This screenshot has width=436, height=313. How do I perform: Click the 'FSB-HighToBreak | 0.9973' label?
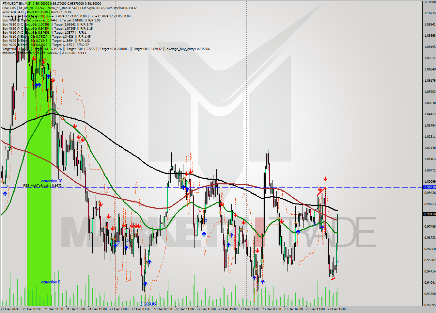(x=42, y=186)
